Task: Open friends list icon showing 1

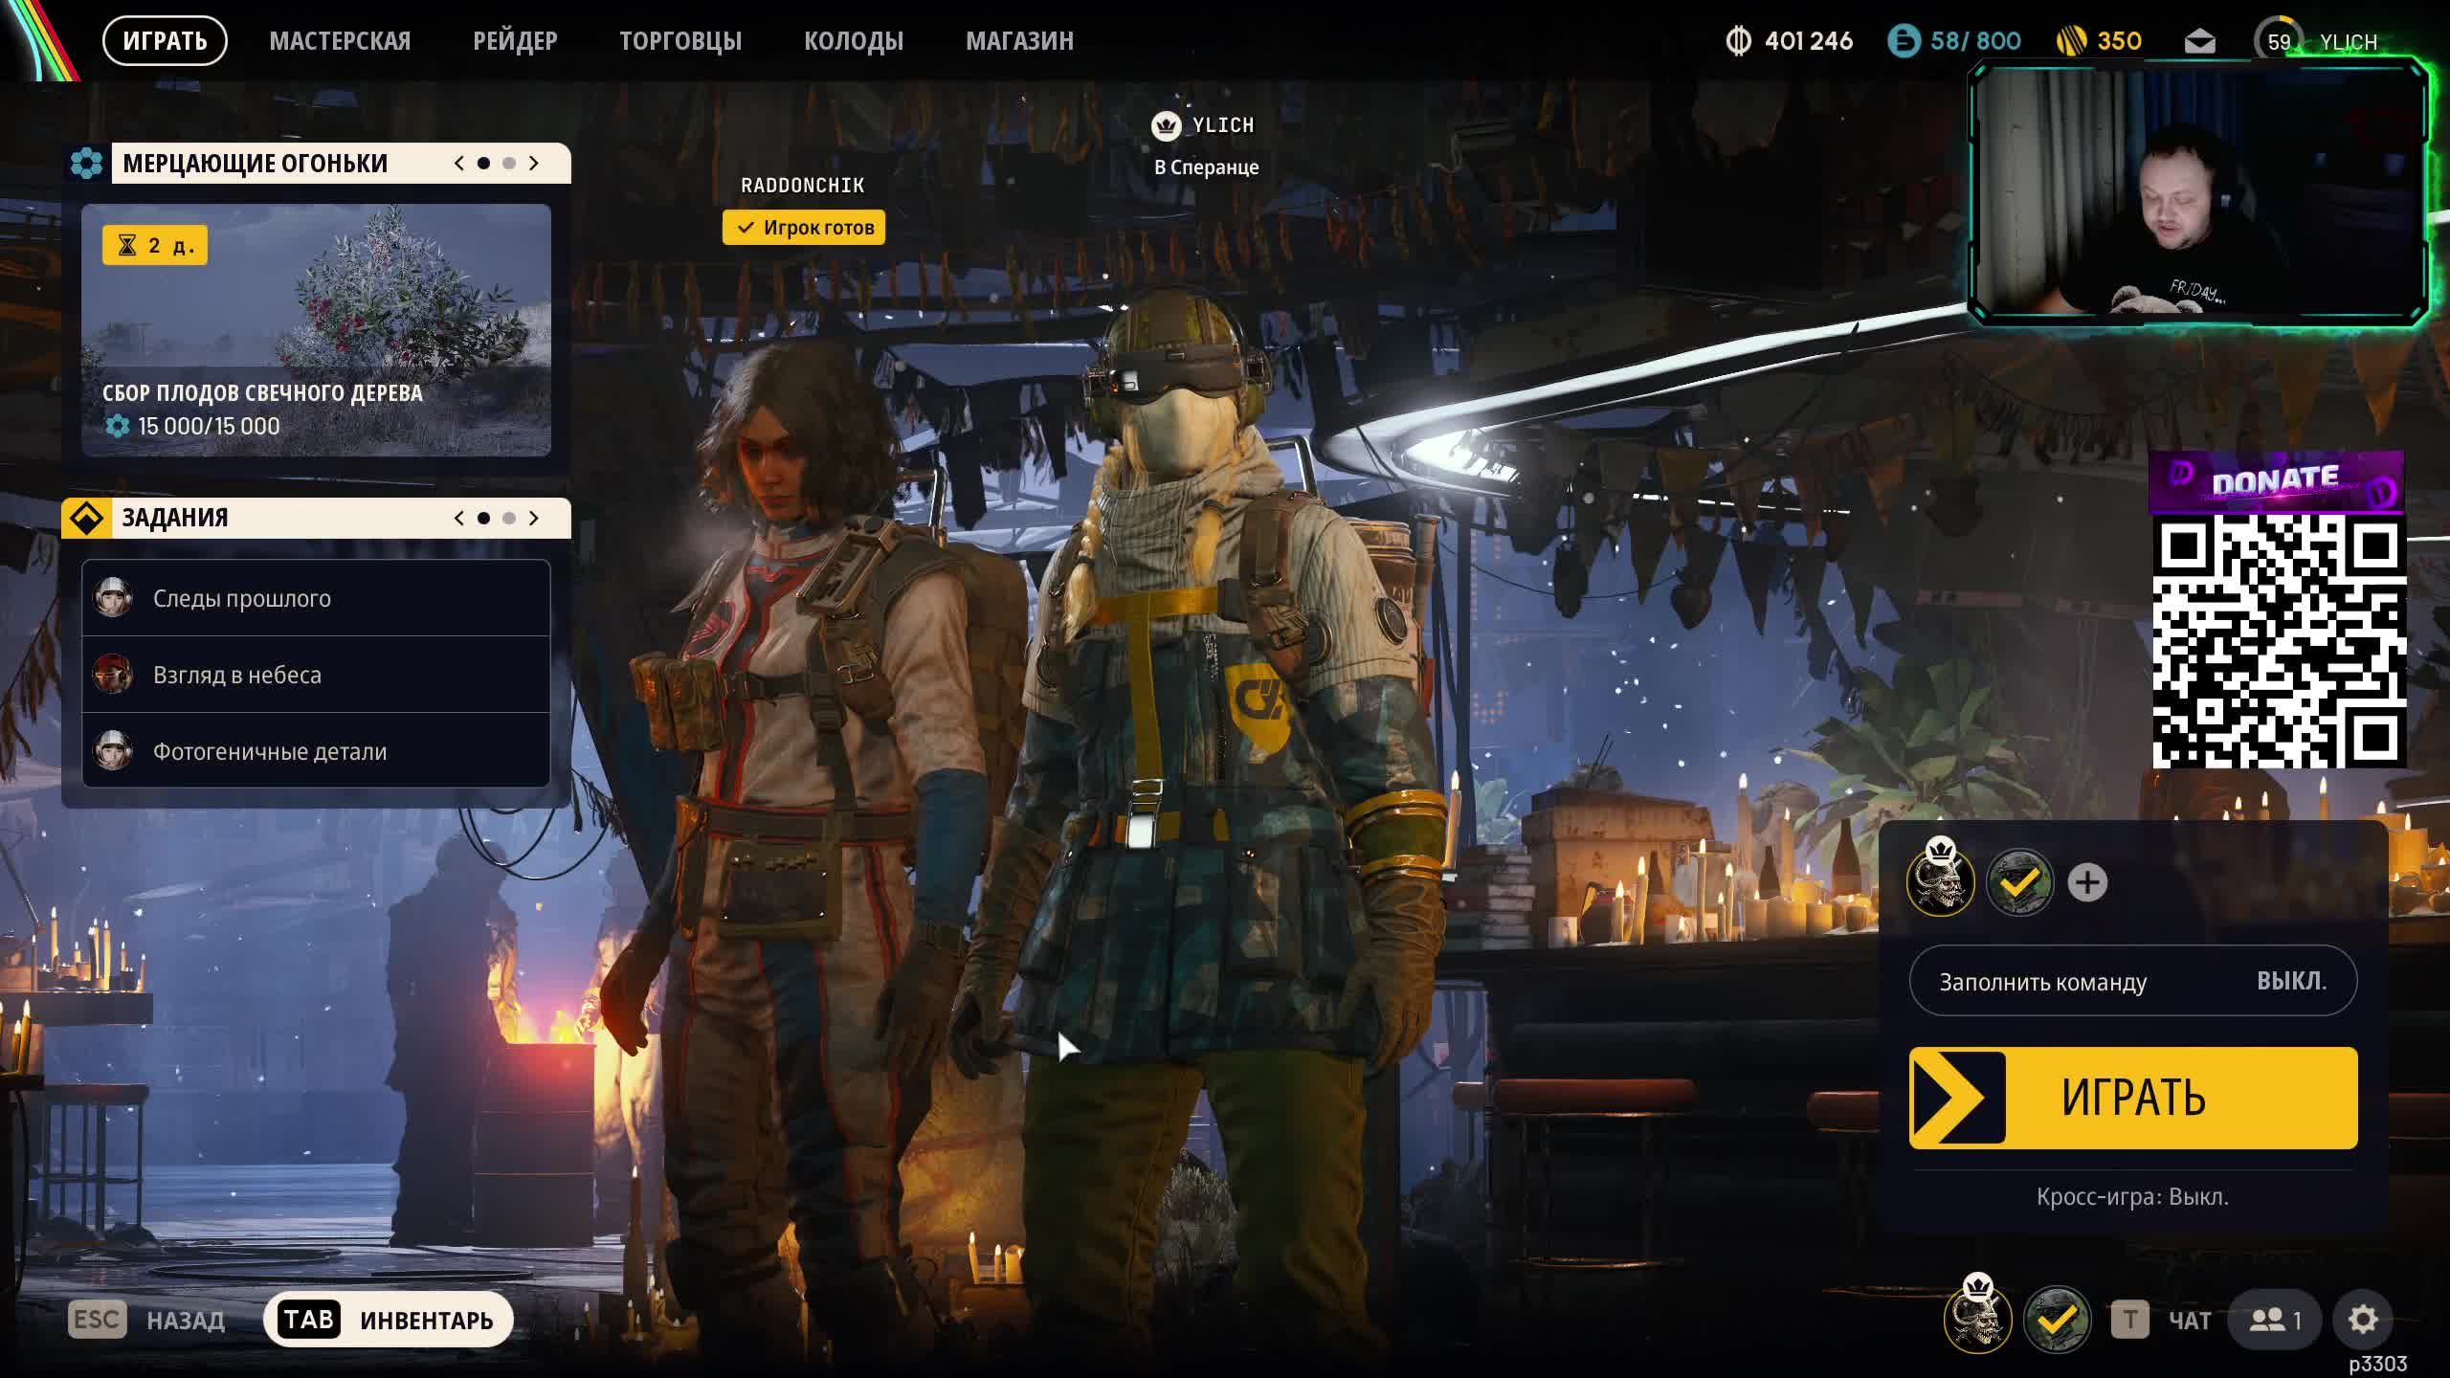Action: [x=2275, y=1320]
